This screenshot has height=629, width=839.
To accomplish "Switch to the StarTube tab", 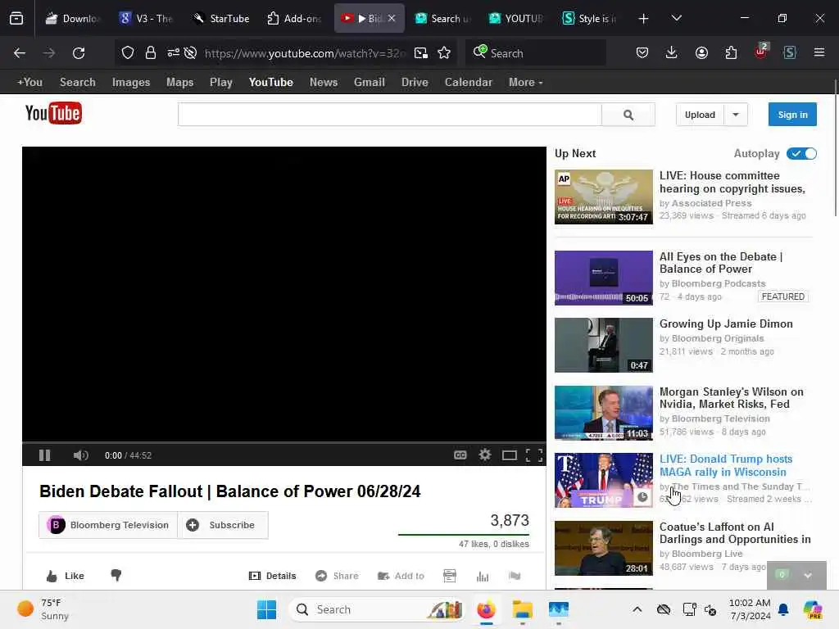I will pyautogui.click(x=221, y=18).
